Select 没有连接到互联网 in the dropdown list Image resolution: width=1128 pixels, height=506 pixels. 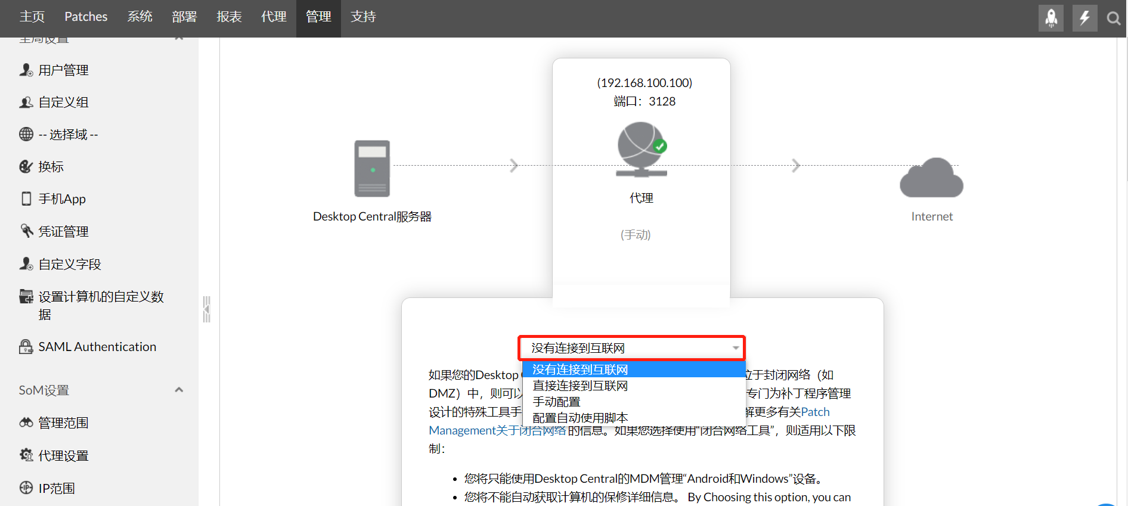[x=634, y=370]
